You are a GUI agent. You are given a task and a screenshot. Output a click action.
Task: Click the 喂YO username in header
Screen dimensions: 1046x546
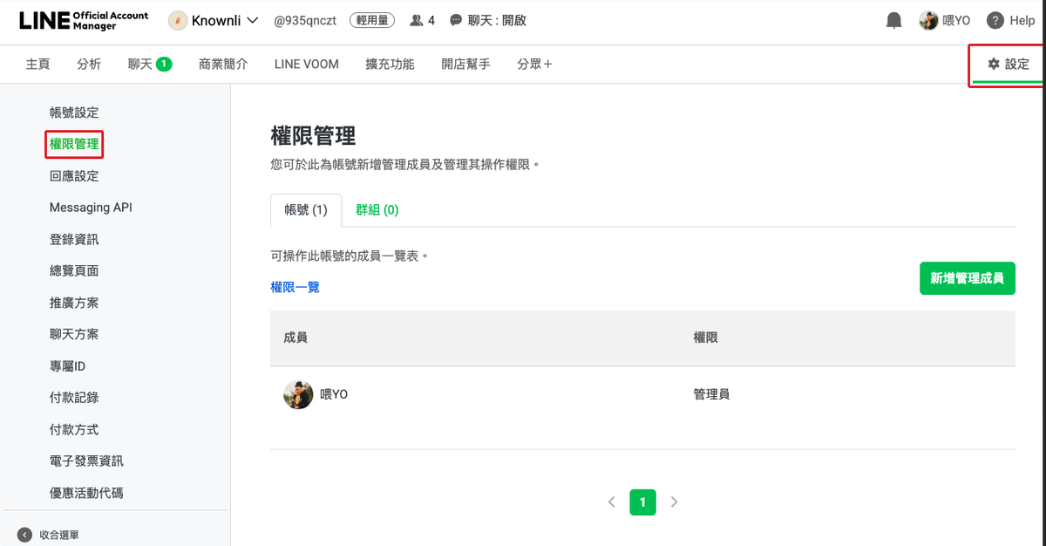[956, 20]
